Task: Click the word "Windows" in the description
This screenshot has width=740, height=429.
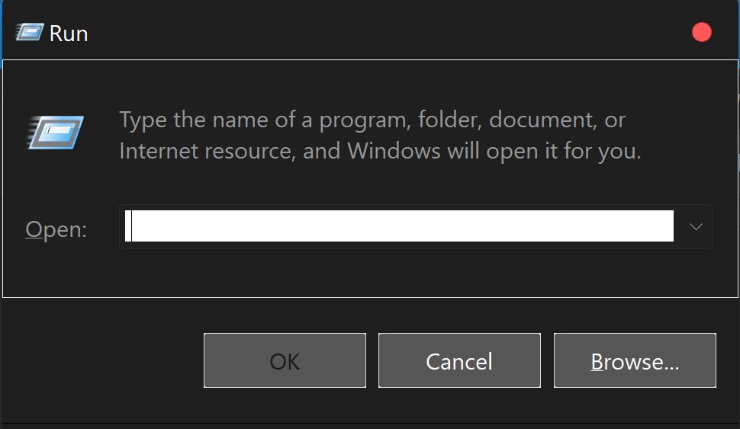Action: tap(394, 151)
